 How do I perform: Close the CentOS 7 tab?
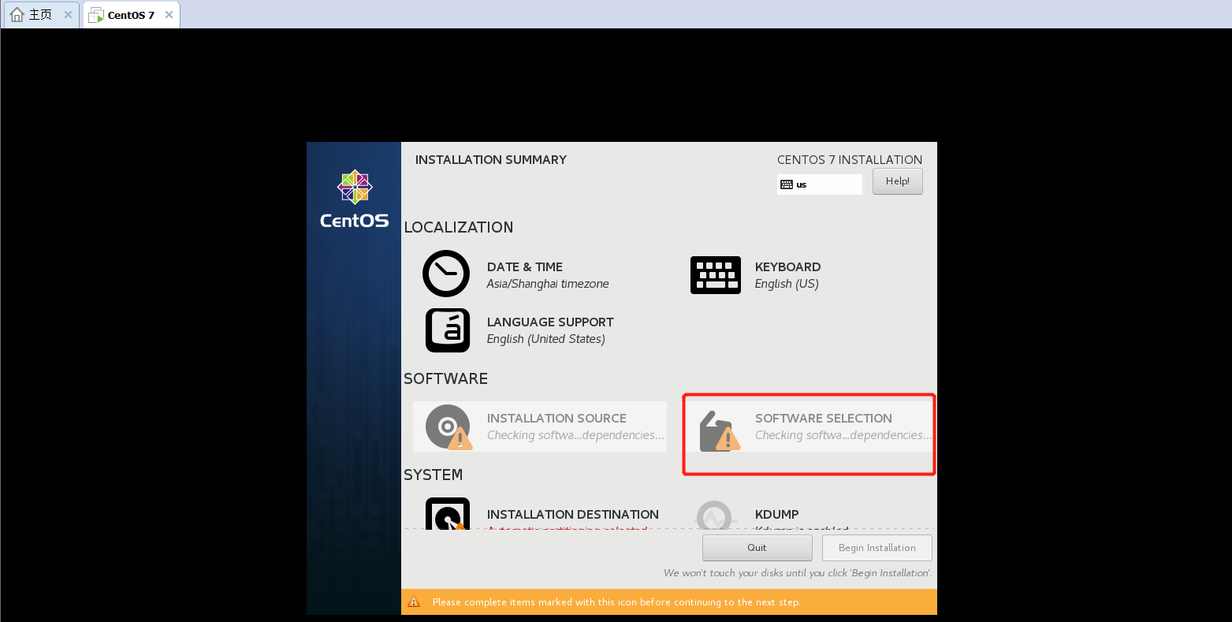click(x=169, y=15)
